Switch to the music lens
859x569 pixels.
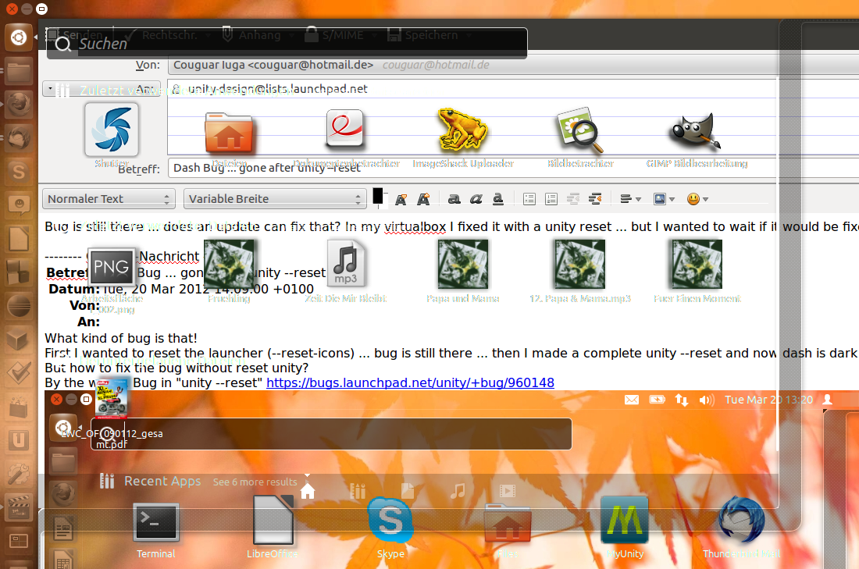458,491
